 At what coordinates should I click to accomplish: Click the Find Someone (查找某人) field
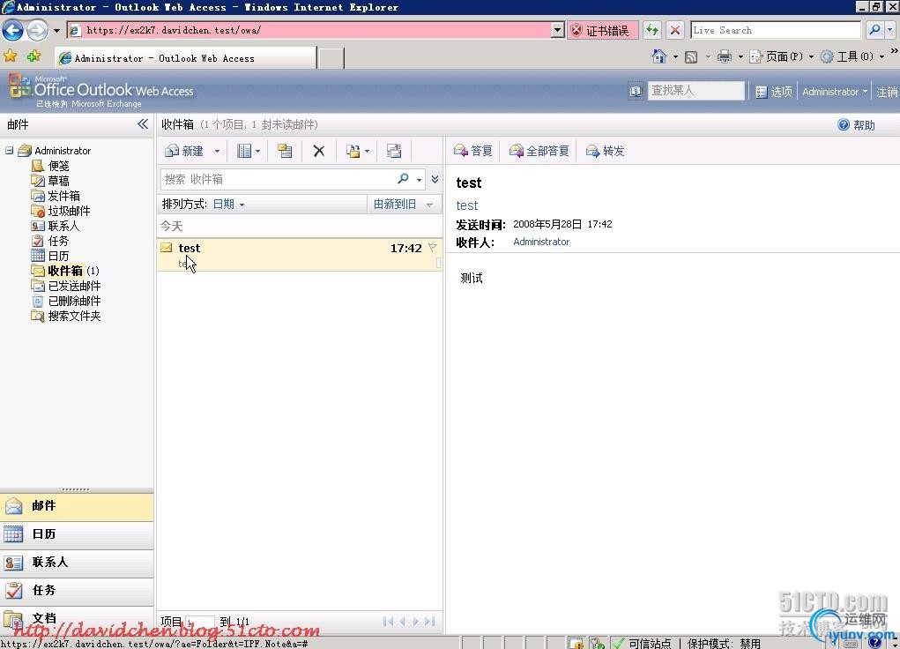[x=696, y=91]
